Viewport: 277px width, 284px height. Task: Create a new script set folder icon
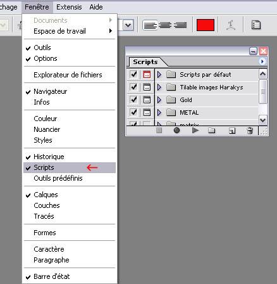tap(212, 131)
